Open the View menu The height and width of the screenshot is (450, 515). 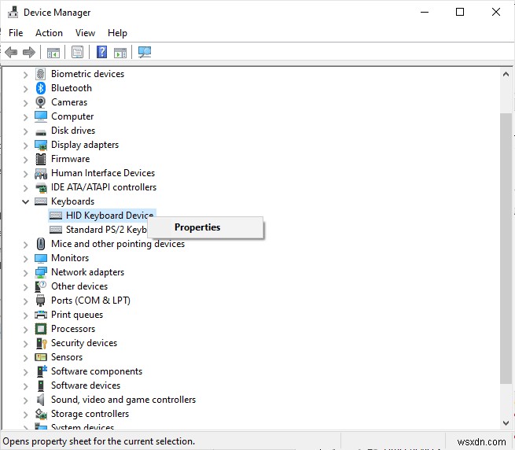click(x=85, y=33)
